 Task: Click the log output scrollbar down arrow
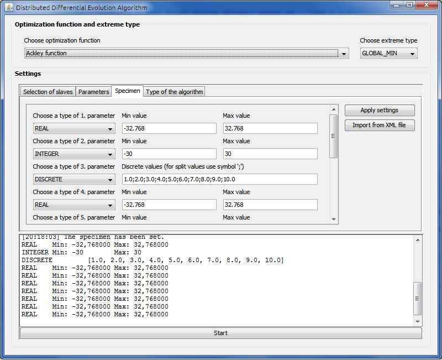[x=418, y=321]
